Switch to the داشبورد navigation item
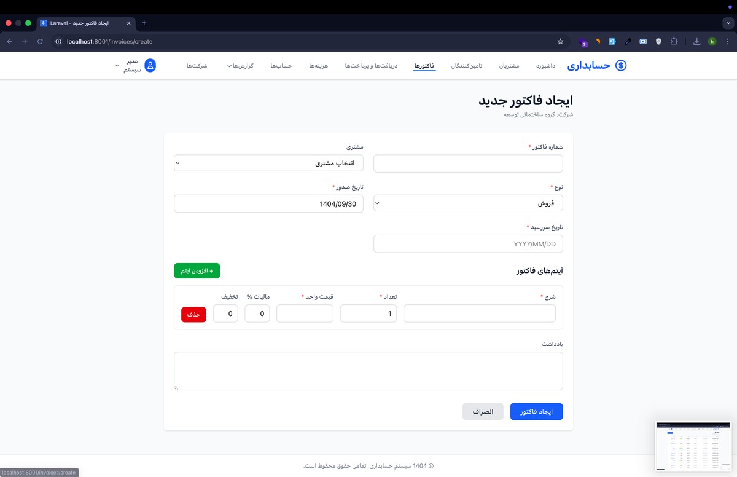This screenshot has width=737, height=477. click(546, 65)
